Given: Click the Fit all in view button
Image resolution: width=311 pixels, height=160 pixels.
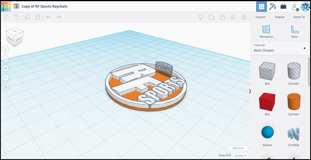Looking at the screenshot, I should pos(5,59).
